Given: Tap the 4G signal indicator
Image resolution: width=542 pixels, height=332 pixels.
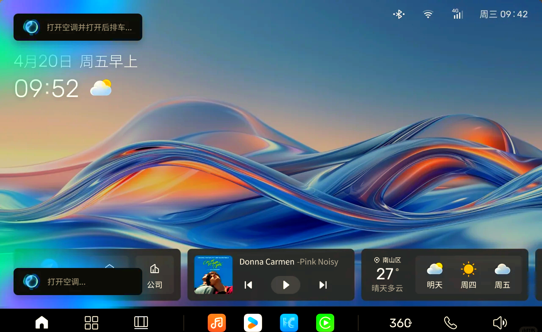Looking at the screenshot, I should (x=457, y=14).
